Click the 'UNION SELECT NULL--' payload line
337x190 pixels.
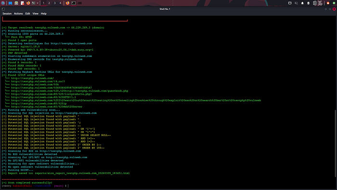pyautogui.click(x=56, y=135)
